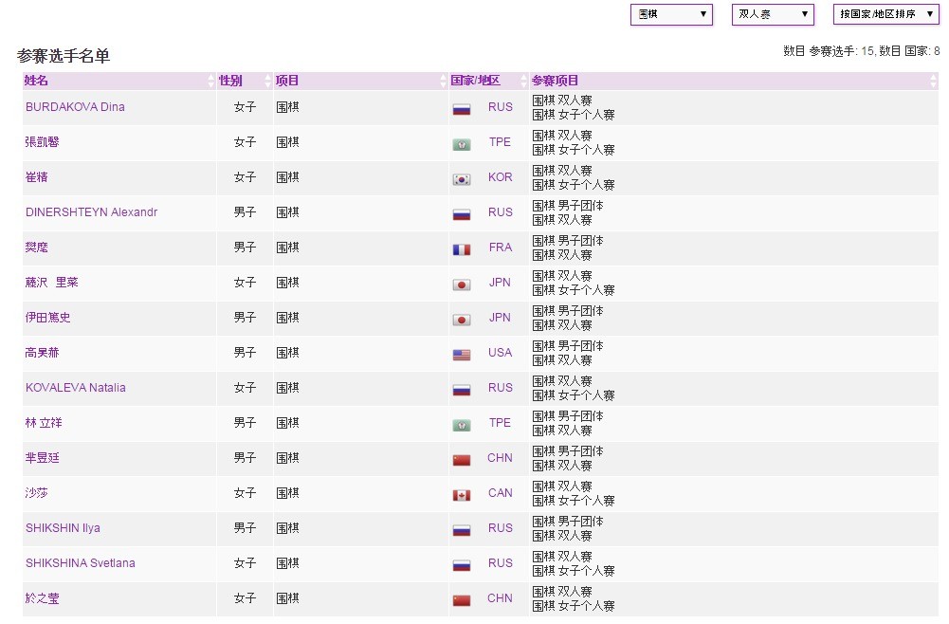Click CHN code in 於之莹 row
This screenshot has height=624, width=949.
point(500,598)
